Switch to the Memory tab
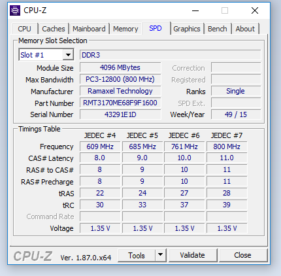 pyautogui.click(x=125, y=29)
